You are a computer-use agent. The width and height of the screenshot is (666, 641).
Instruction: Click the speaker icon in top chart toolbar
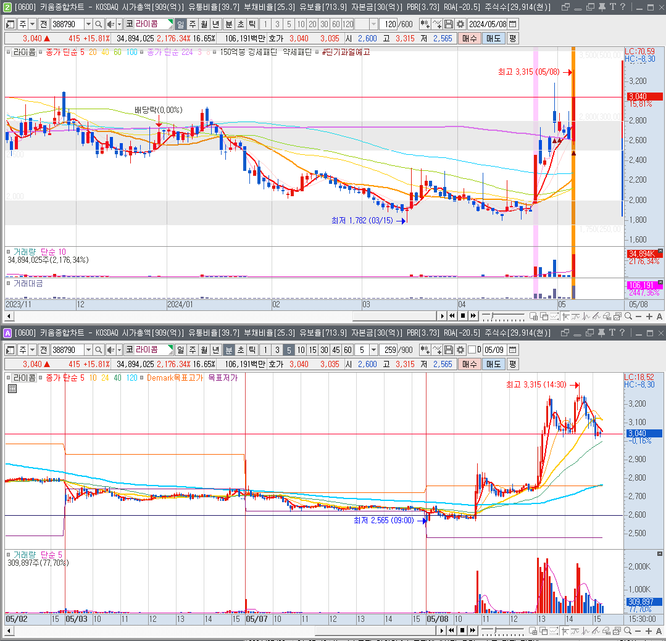[110, 24]
